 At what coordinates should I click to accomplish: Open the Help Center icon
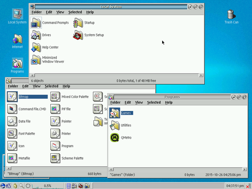[x=36, y=48]
